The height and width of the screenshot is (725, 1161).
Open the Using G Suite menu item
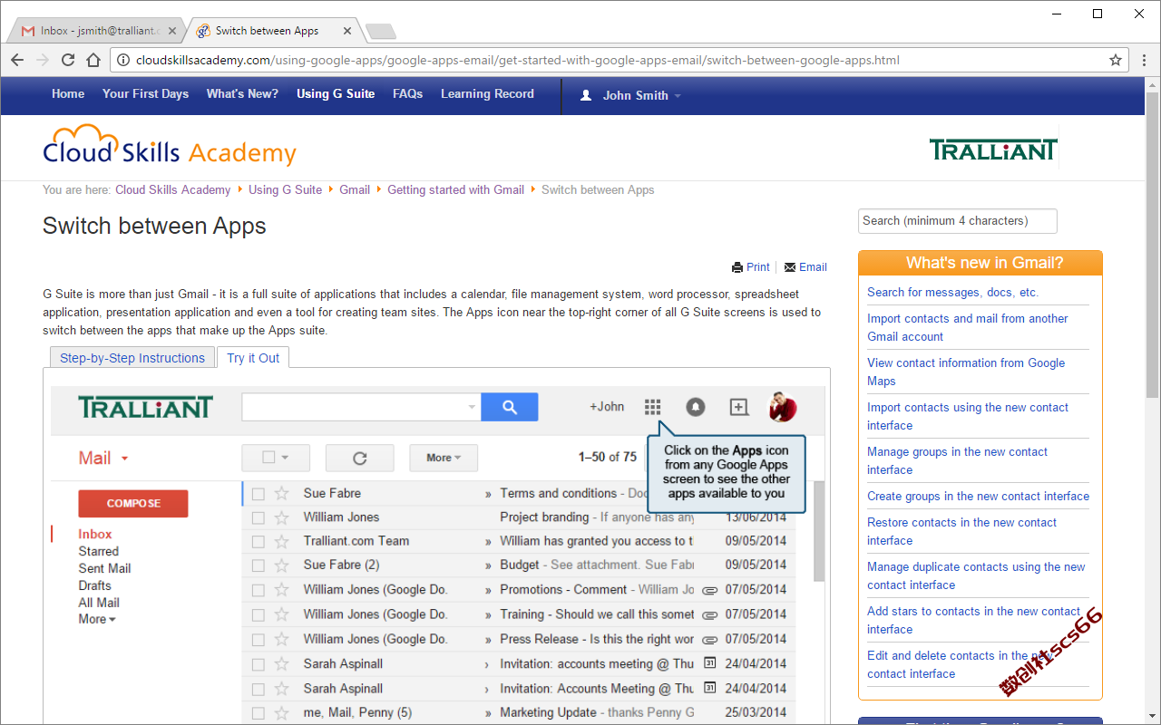[x=336, y=93]
